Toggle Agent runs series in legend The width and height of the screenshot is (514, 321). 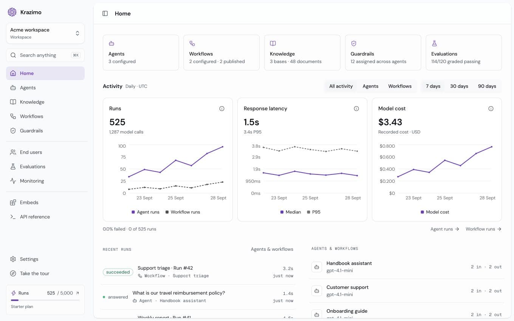coord(146,212)
